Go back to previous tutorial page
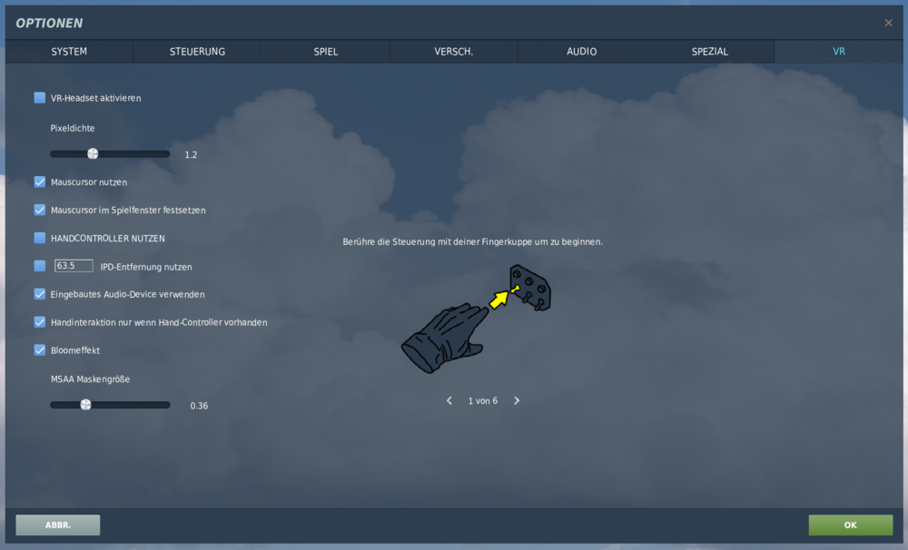908x550 pixels. point(449,400)
